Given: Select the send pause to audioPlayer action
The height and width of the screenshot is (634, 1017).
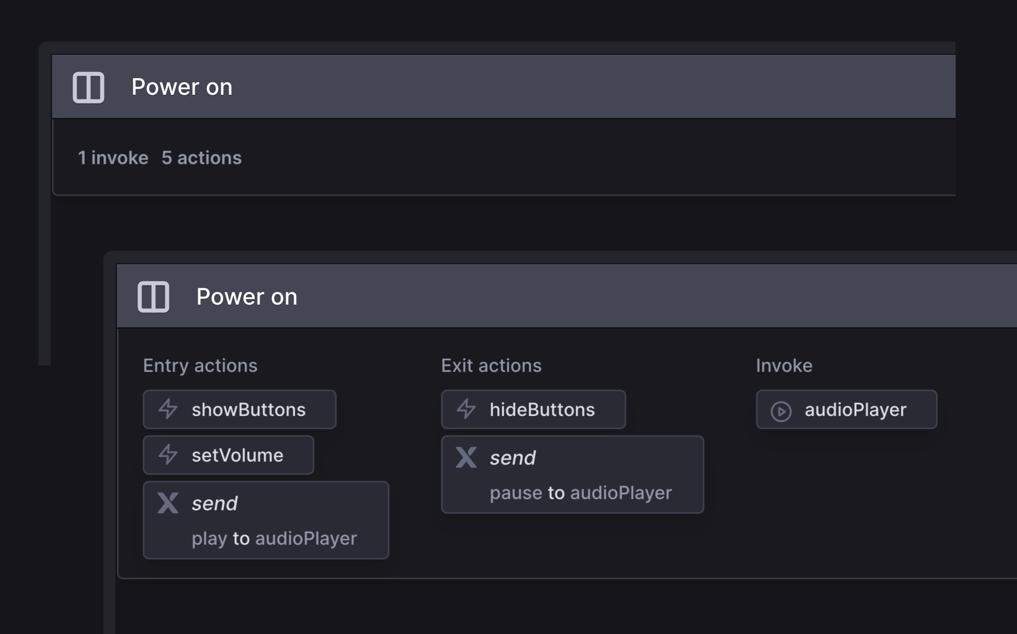Looking at the screenshot, I should point(572,474).
